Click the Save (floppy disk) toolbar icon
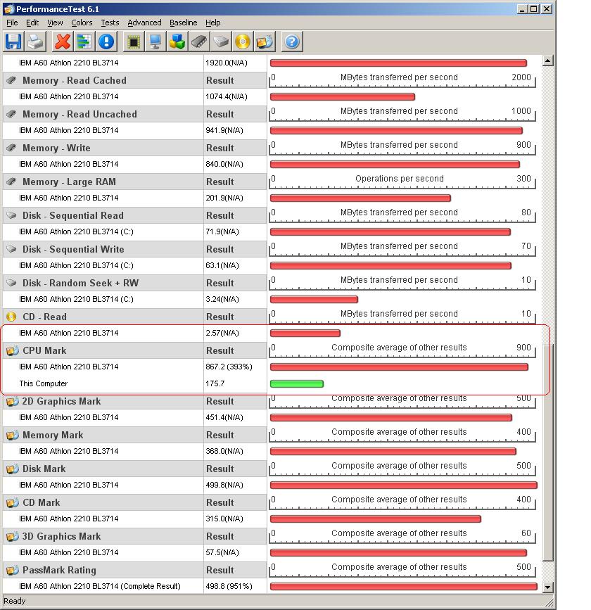Image resolution: width=591 pixels, height=610 pixels. (13, 42)
